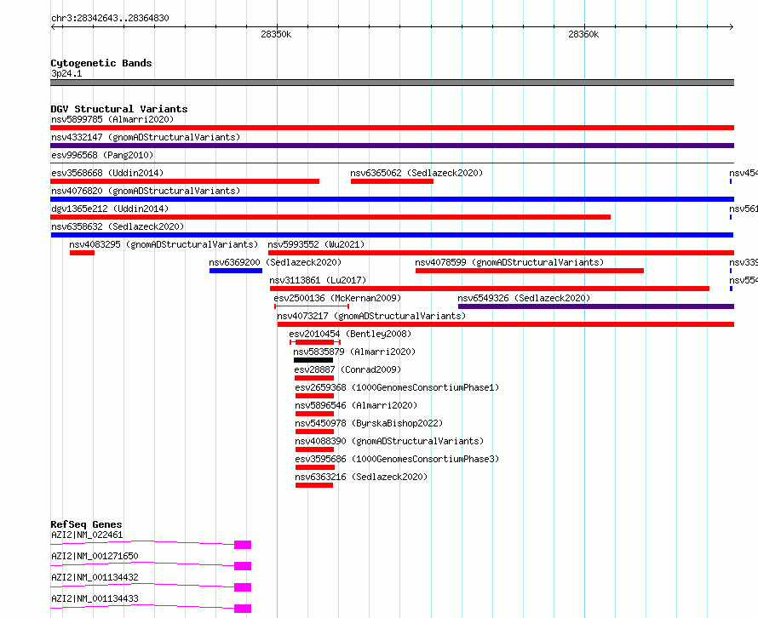Open the nsv4088390 gnomAD variant label
758x618 pixels.
click(389, 441)
